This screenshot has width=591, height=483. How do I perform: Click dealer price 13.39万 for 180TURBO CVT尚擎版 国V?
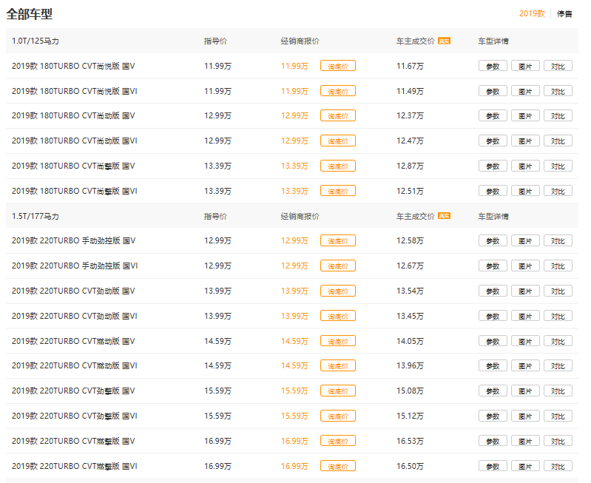coord(294,166)
